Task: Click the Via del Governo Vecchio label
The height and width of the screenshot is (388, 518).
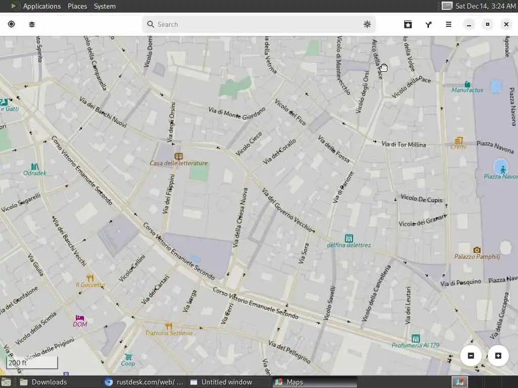Action: [x=286, y=209]
